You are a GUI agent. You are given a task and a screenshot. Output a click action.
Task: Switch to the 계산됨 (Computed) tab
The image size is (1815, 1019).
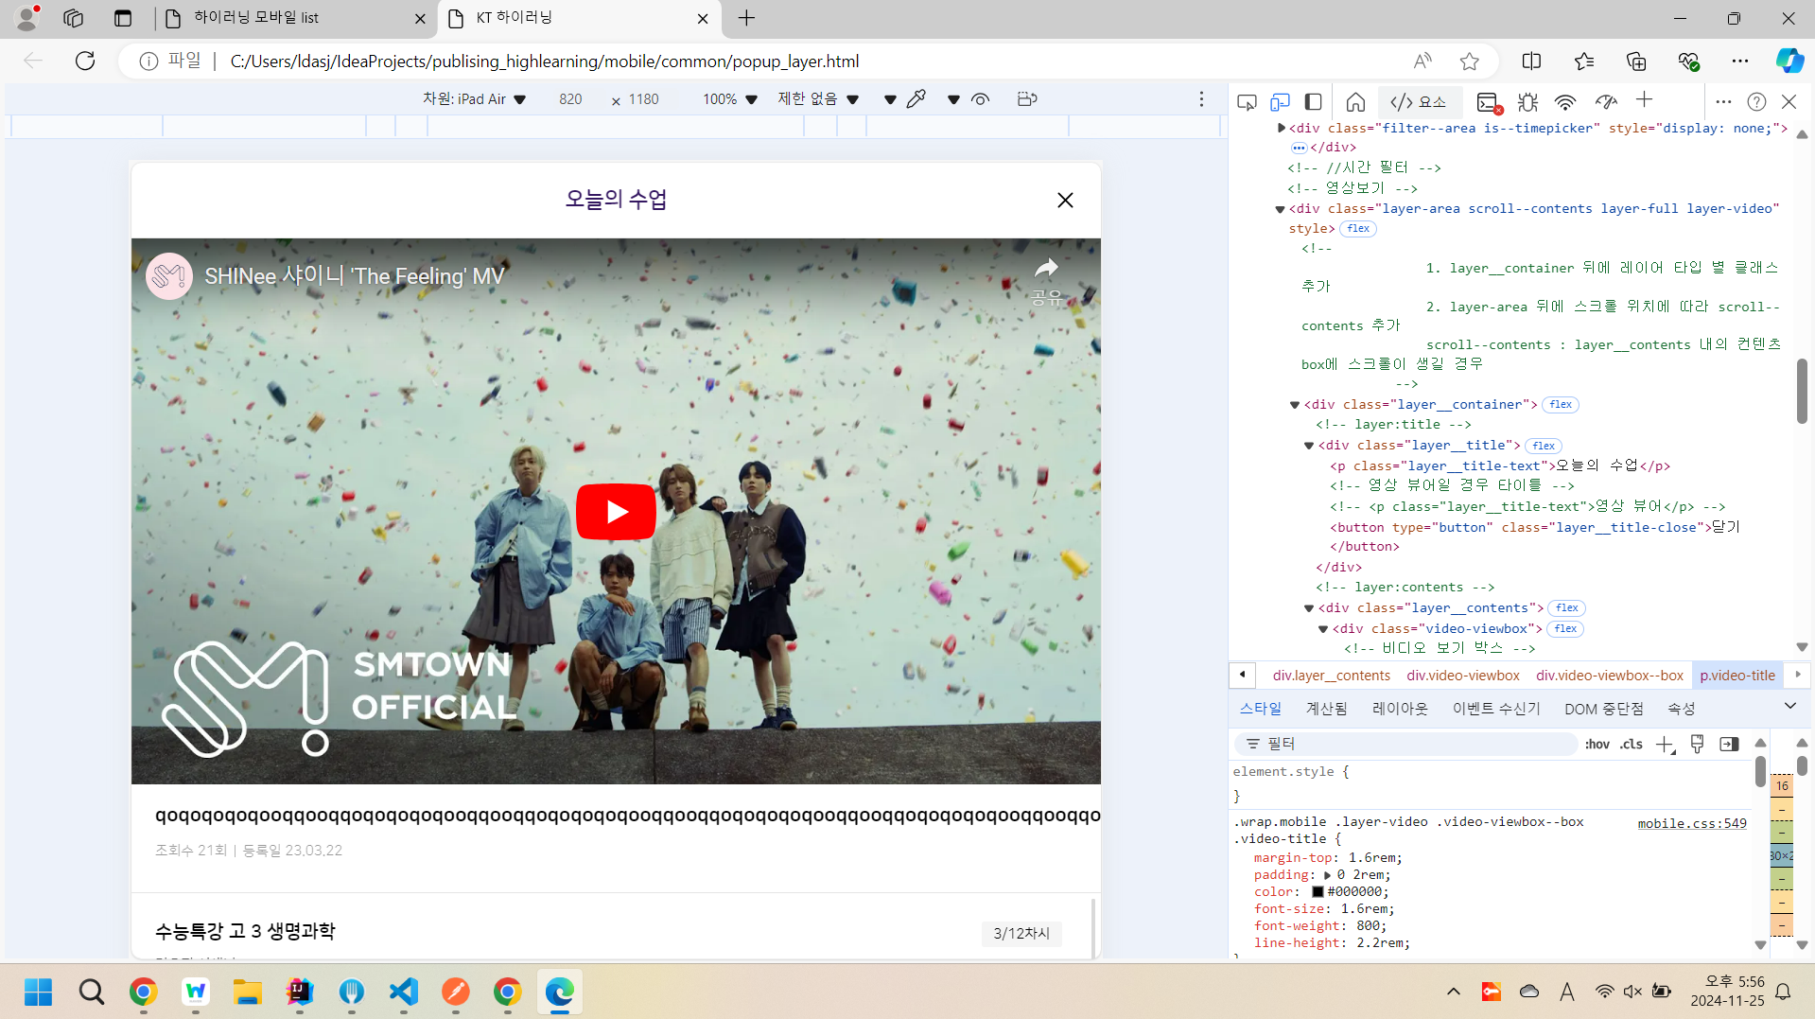[x=1326, y=709]
